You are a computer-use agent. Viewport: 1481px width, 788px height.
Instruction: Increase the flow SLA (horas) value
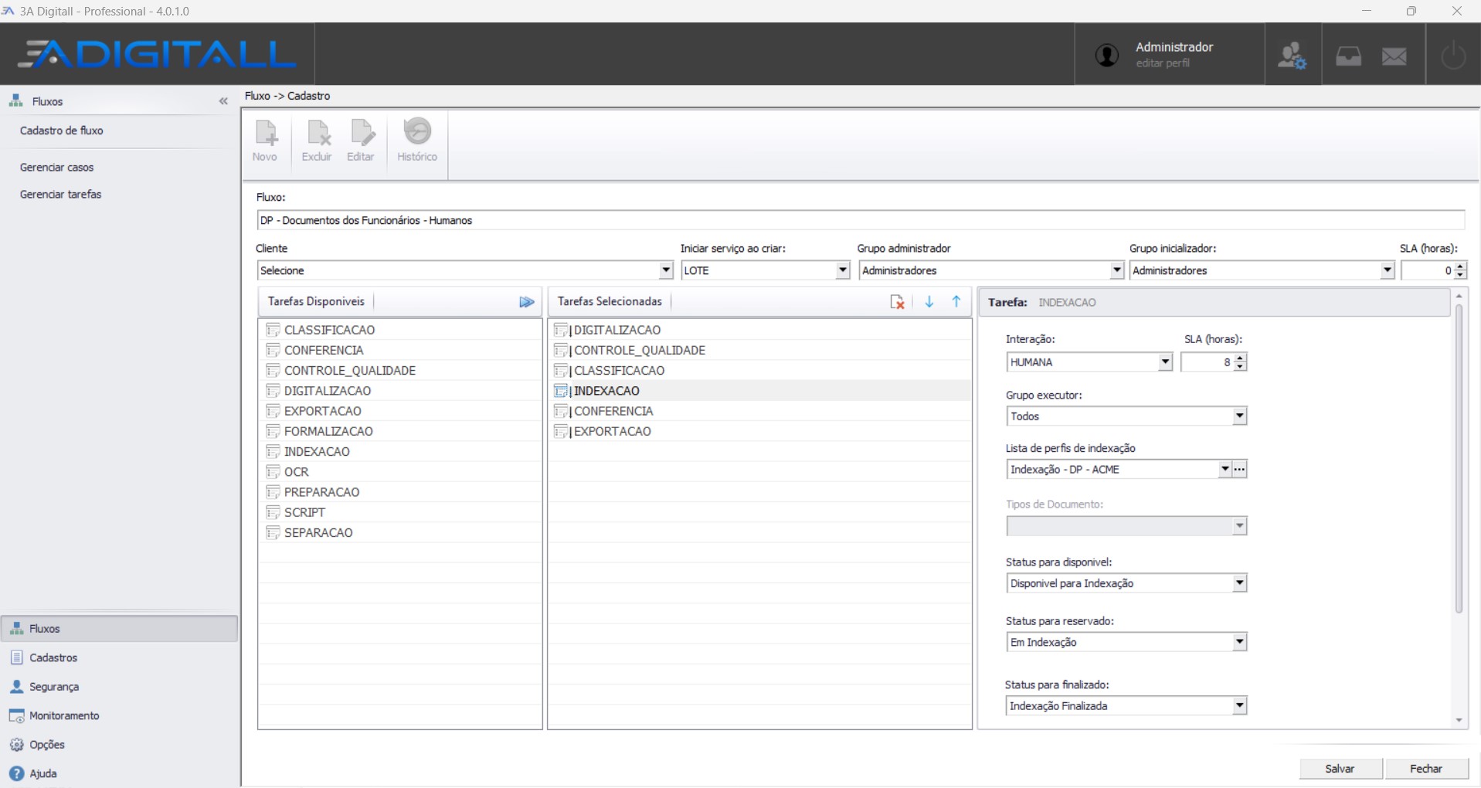tap(1460, 266)
